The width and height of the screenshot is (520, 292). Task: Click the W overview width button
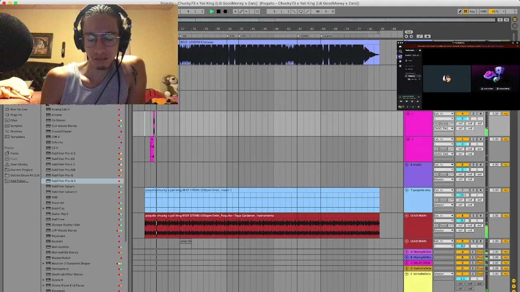tap(506, 19)
